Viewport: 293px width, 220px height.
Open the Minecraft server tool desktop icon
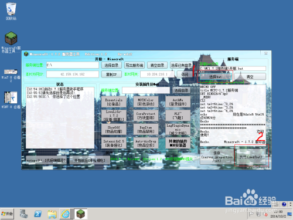[11, 42]
